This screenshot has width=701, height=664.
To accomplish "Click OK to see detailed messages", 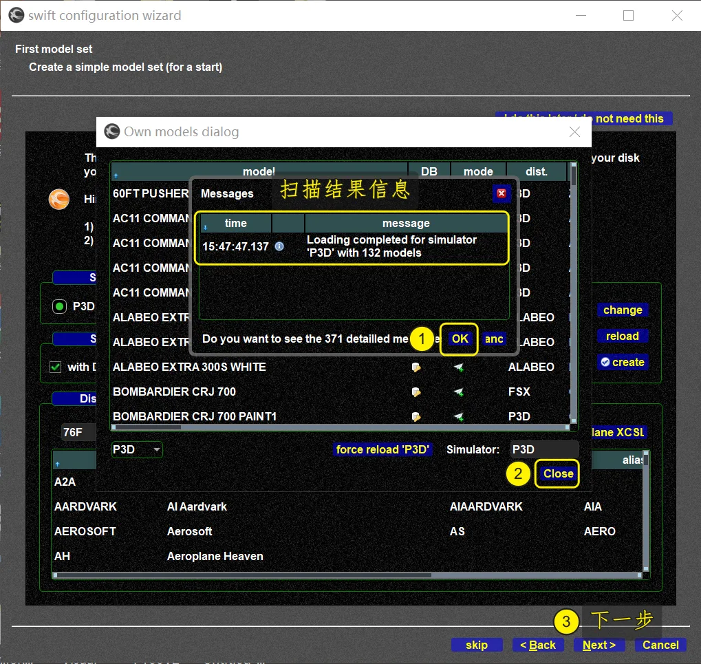I will click(x=460, y=339).
